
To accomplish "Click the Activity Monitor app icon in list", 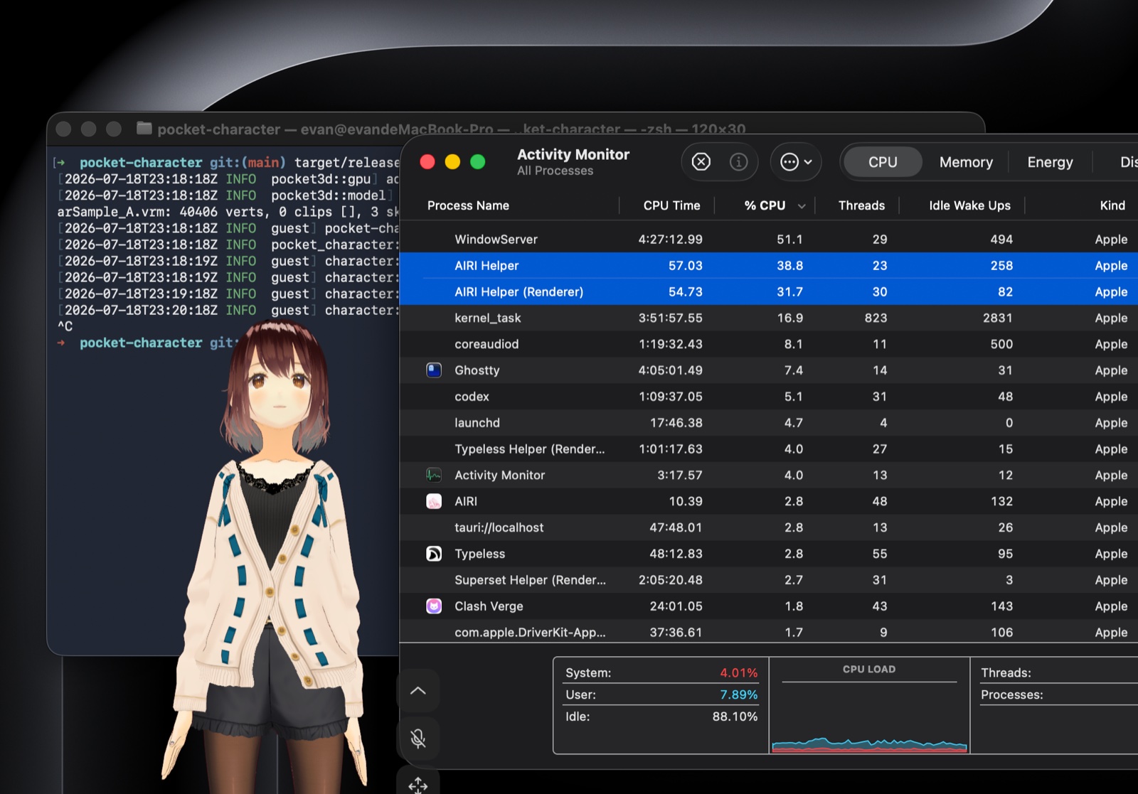I will 434,475.
